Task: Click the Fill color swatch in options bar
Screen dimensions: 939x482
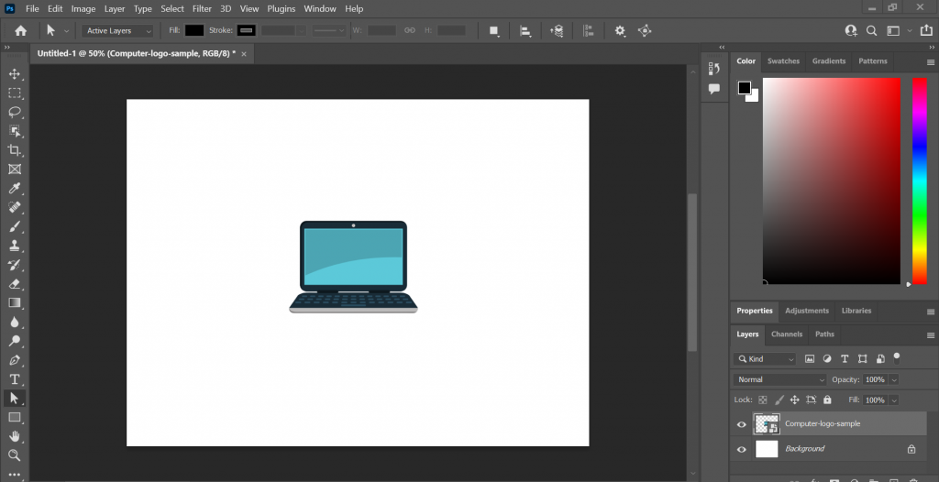Action: point(194,30)
